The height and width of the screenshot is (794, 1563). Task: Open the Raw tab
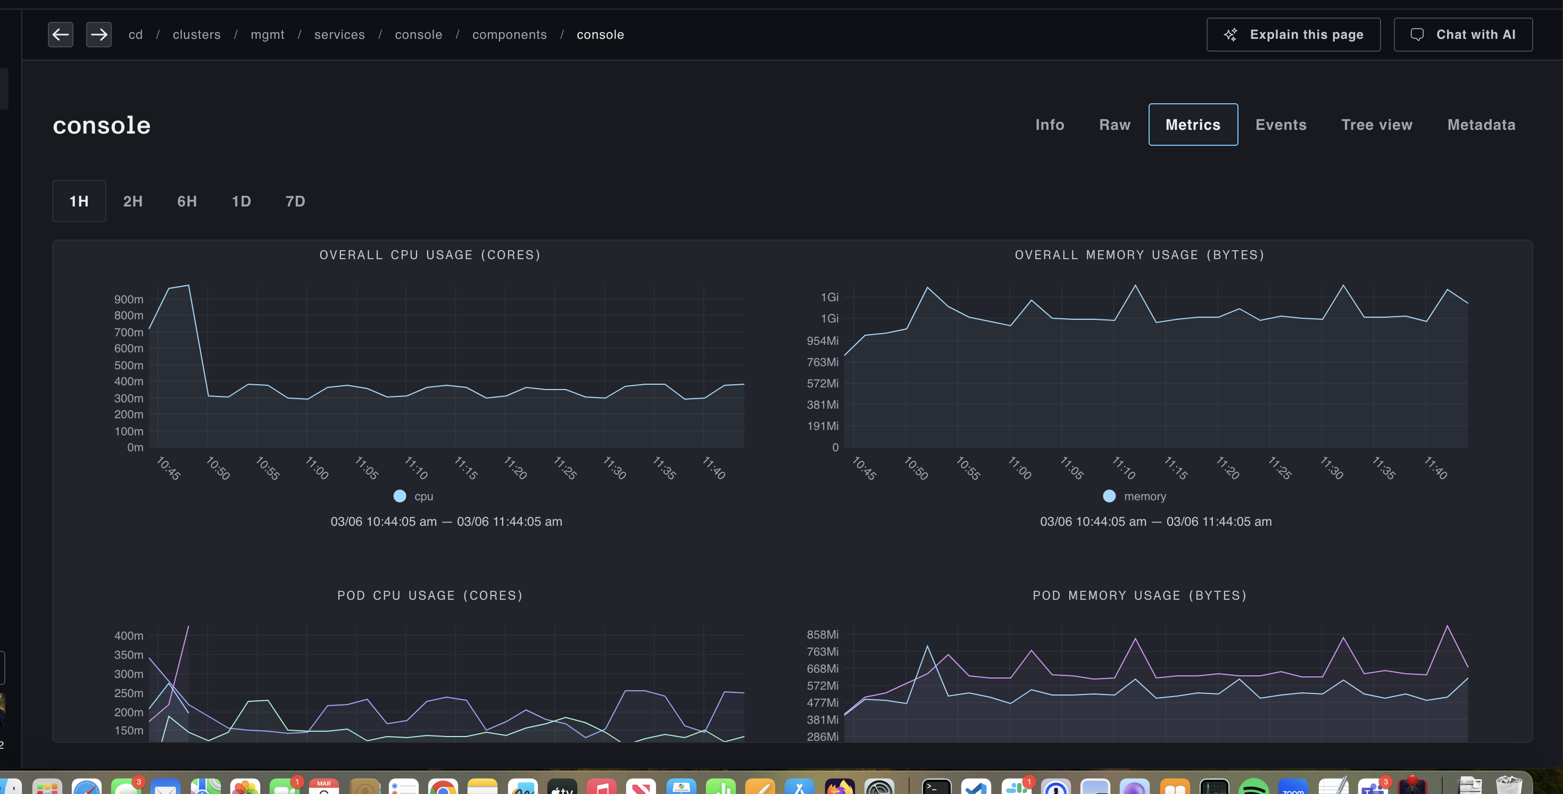(x=1115, y=125)
